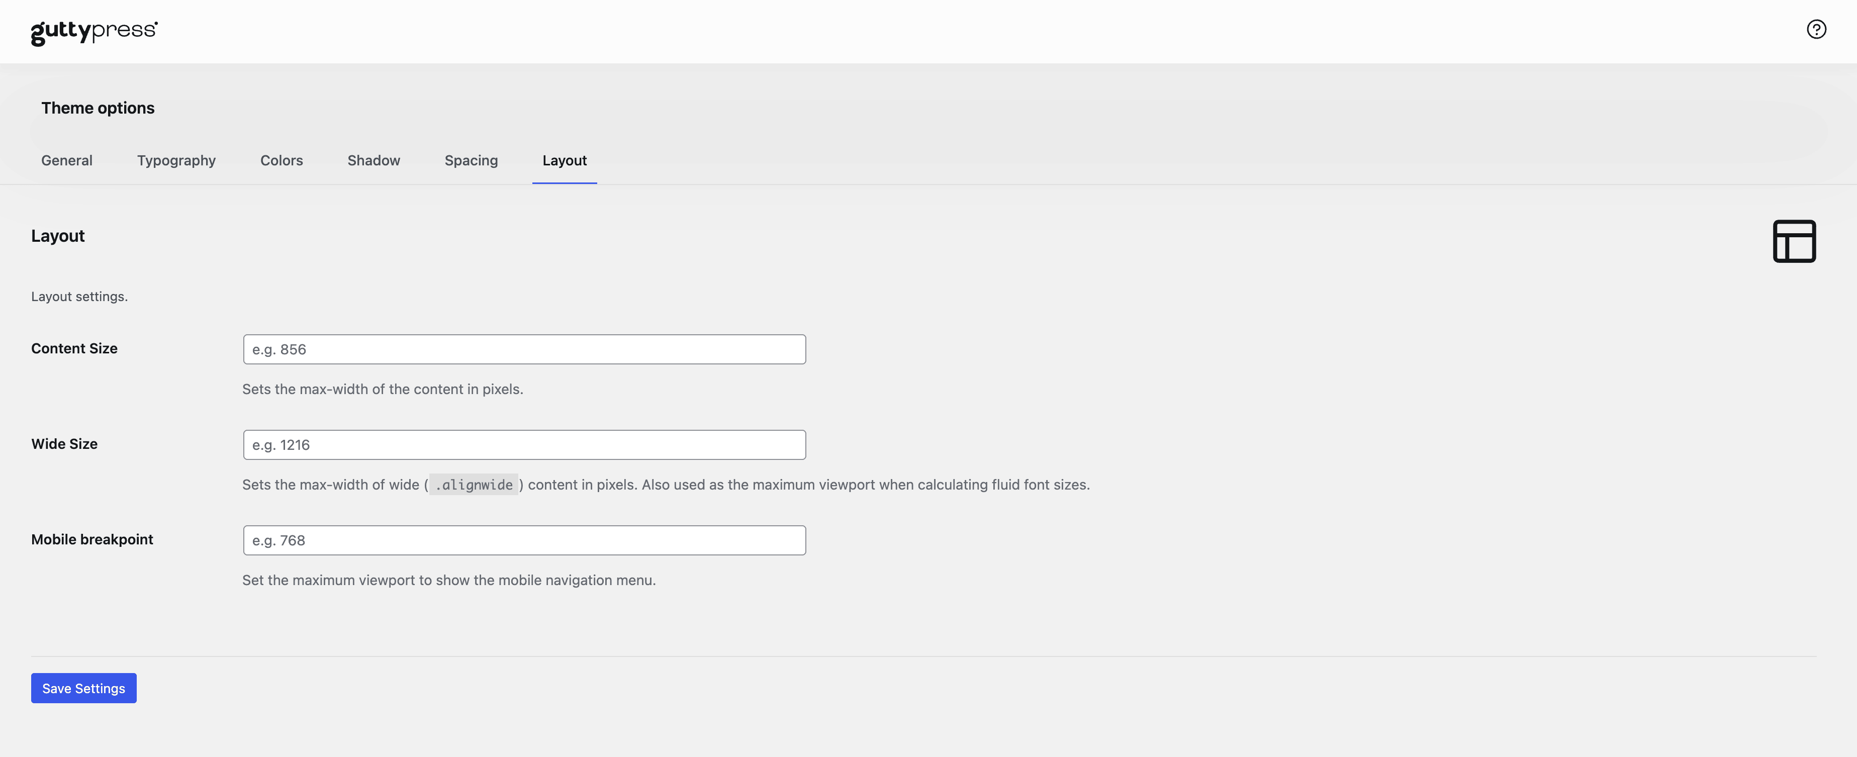Switch to the General tab
The height and width of the screenshot is (757, 1857).
pyautogui.click(x=67, y=160)
